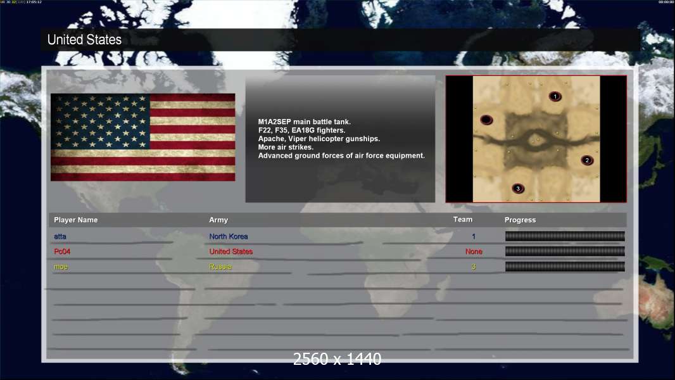Click the Army column header
Screen dimensions: 675x380
[x=218, y=220]
